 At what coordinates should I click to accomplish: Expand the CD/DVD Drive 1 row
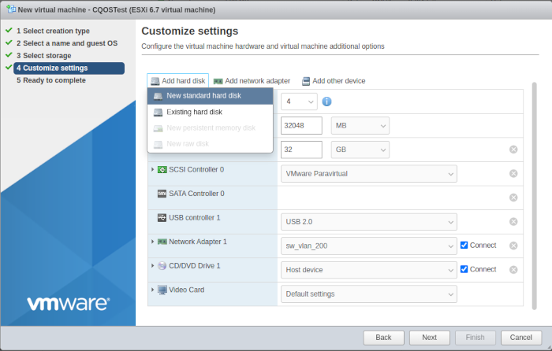(152, 266)
